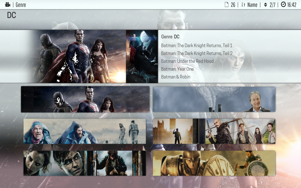
Task: Click the Genre DC title text
Action: coord(170,37)
